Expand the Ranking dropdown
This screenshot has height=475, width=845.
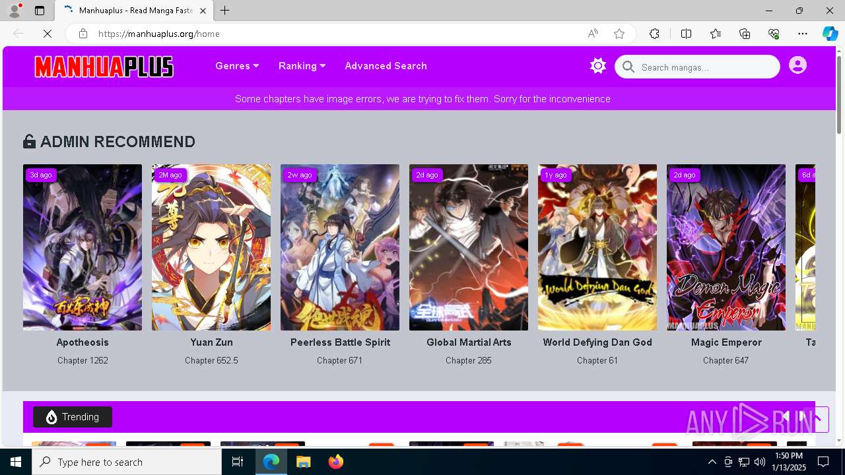tap(302, 66)
